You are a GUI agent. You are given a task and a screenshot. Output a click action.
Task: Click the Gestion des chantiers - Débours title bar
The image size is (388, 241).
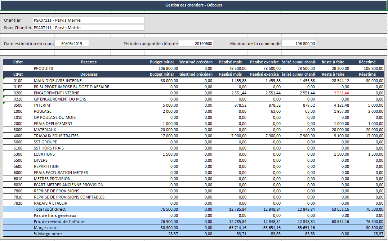pyautogui.click(x=193, y=5)
